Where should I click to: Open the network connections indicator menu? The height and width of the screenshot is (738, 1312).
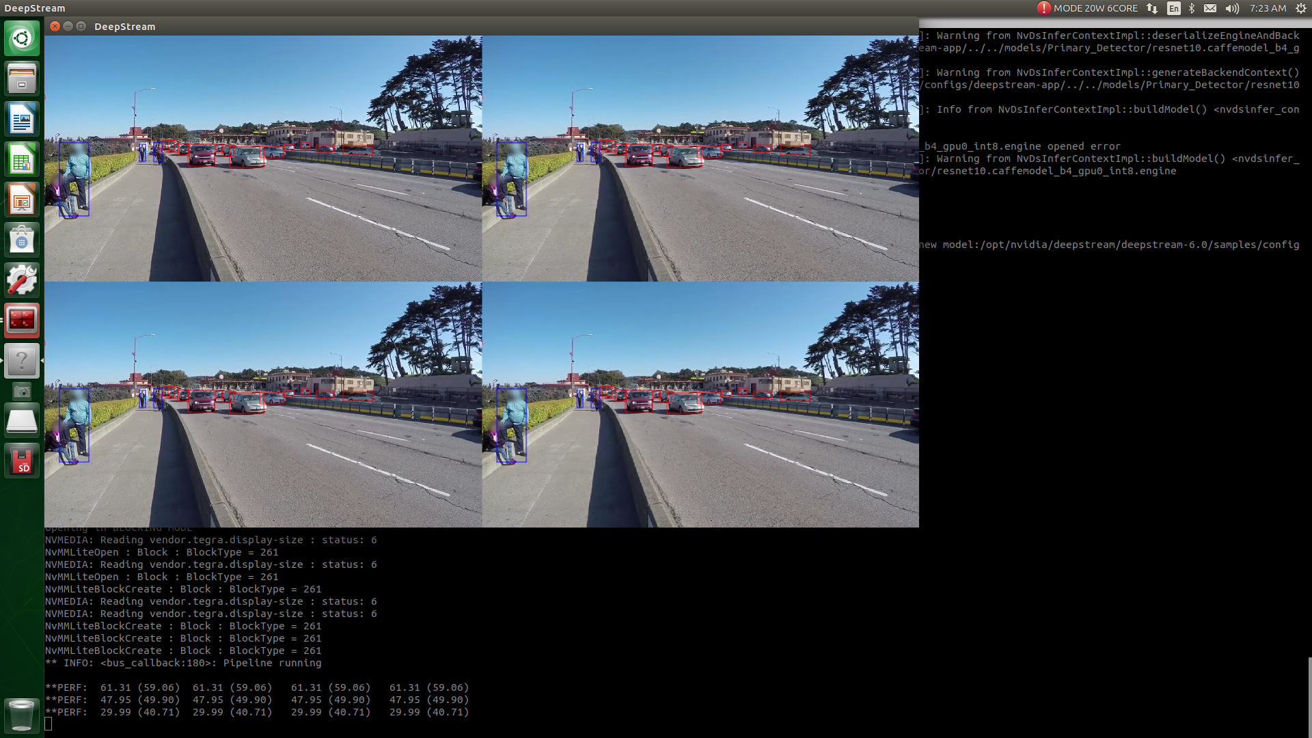pyautogui.click(x=1152, y=8)
